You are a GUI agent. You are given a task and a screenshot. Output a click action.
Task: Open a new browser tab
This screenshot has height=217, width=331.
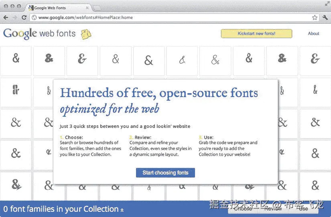pos(97,8)
